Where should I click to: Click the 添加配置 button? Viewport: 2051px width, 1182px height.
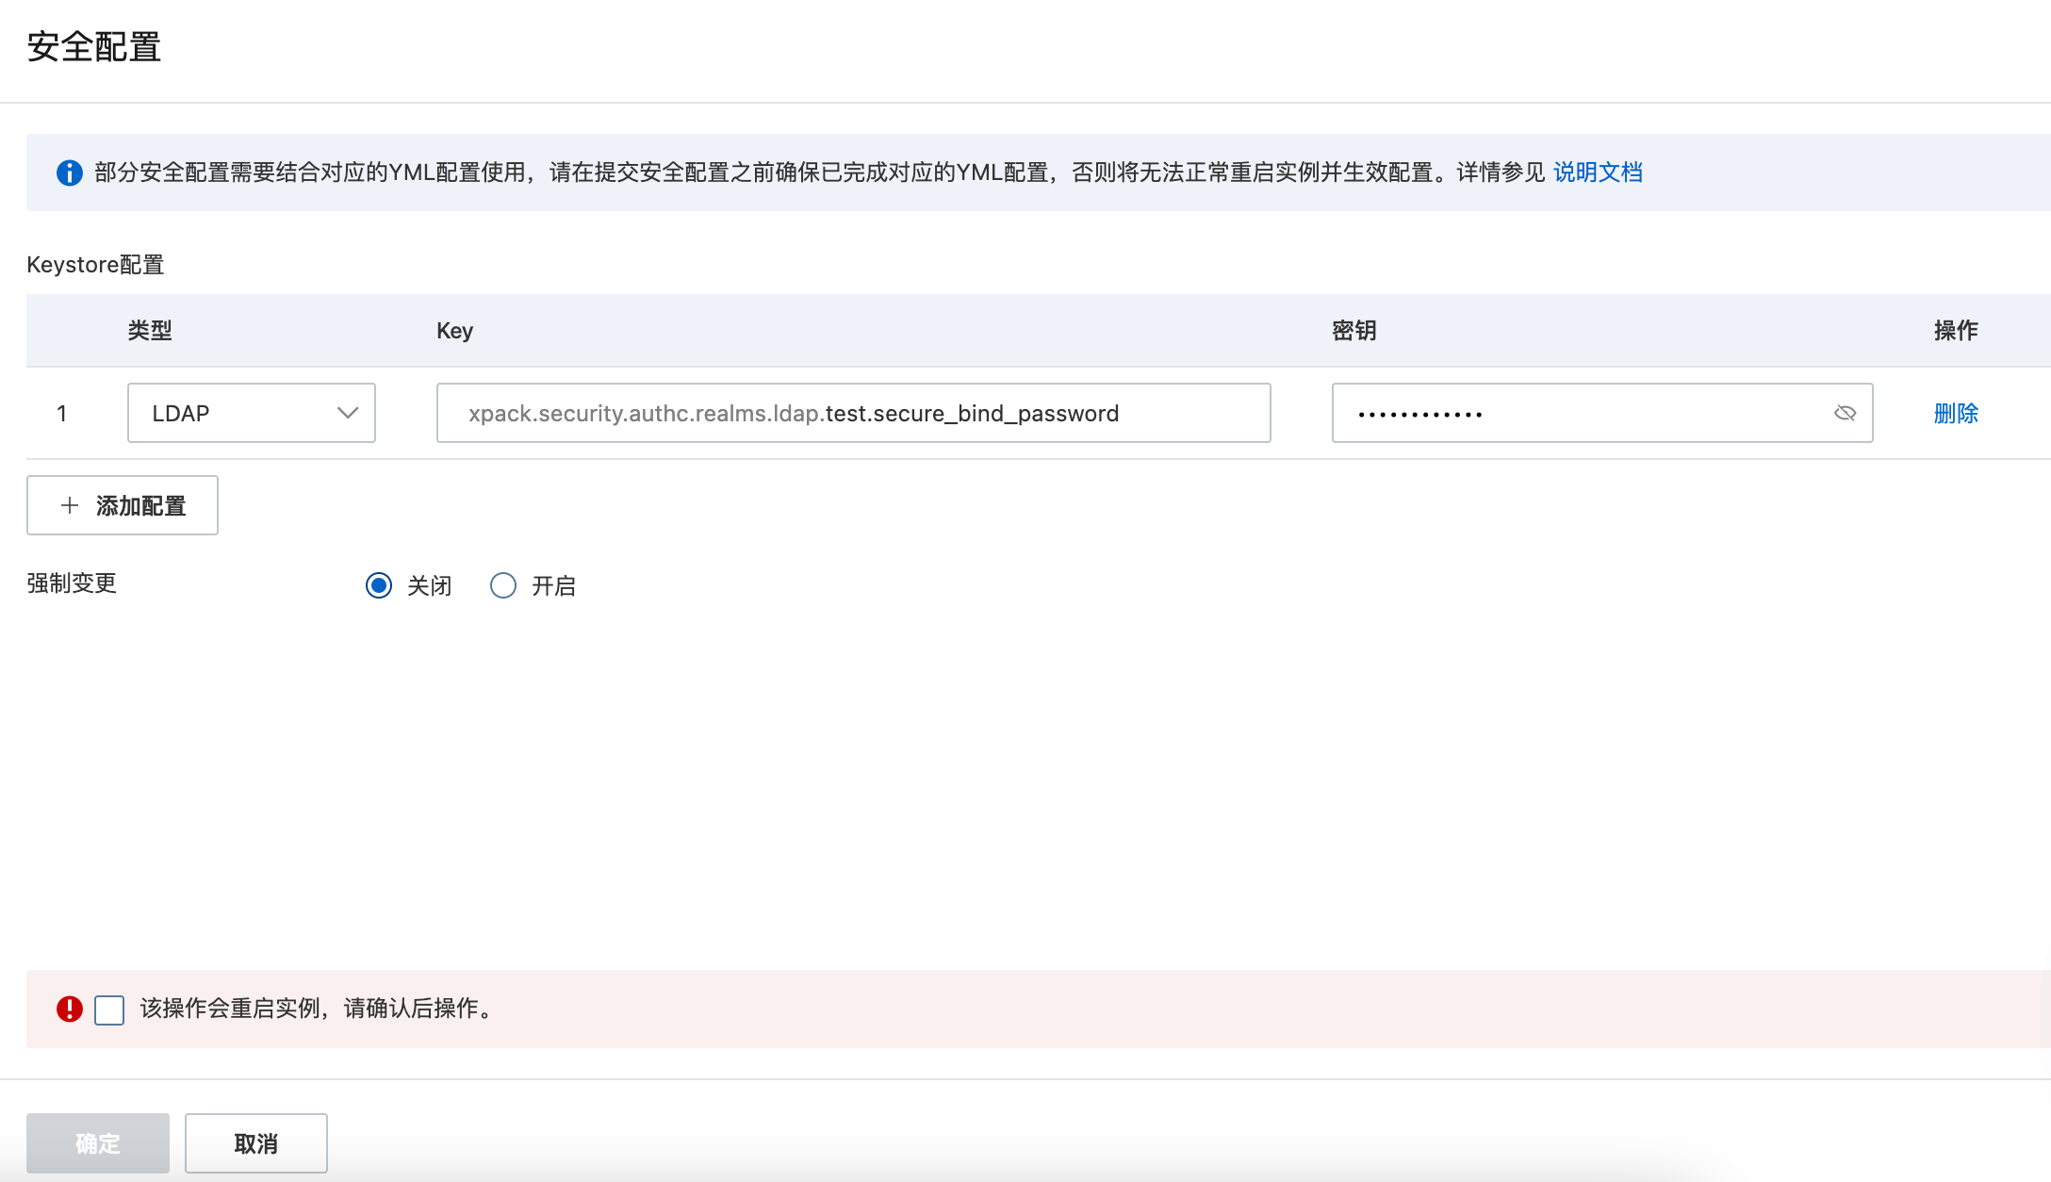click(123, 505)
